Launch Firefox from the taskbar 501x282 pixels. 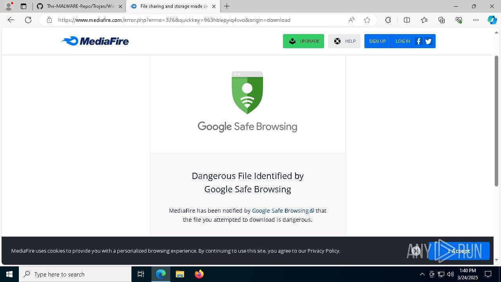tap(199, 274)
